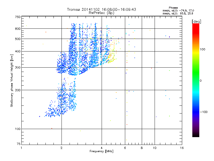Click the x-axis tick label '16'
Image resolution: width=214 pixels, height=161 pixels.
[x=182, y=148]
